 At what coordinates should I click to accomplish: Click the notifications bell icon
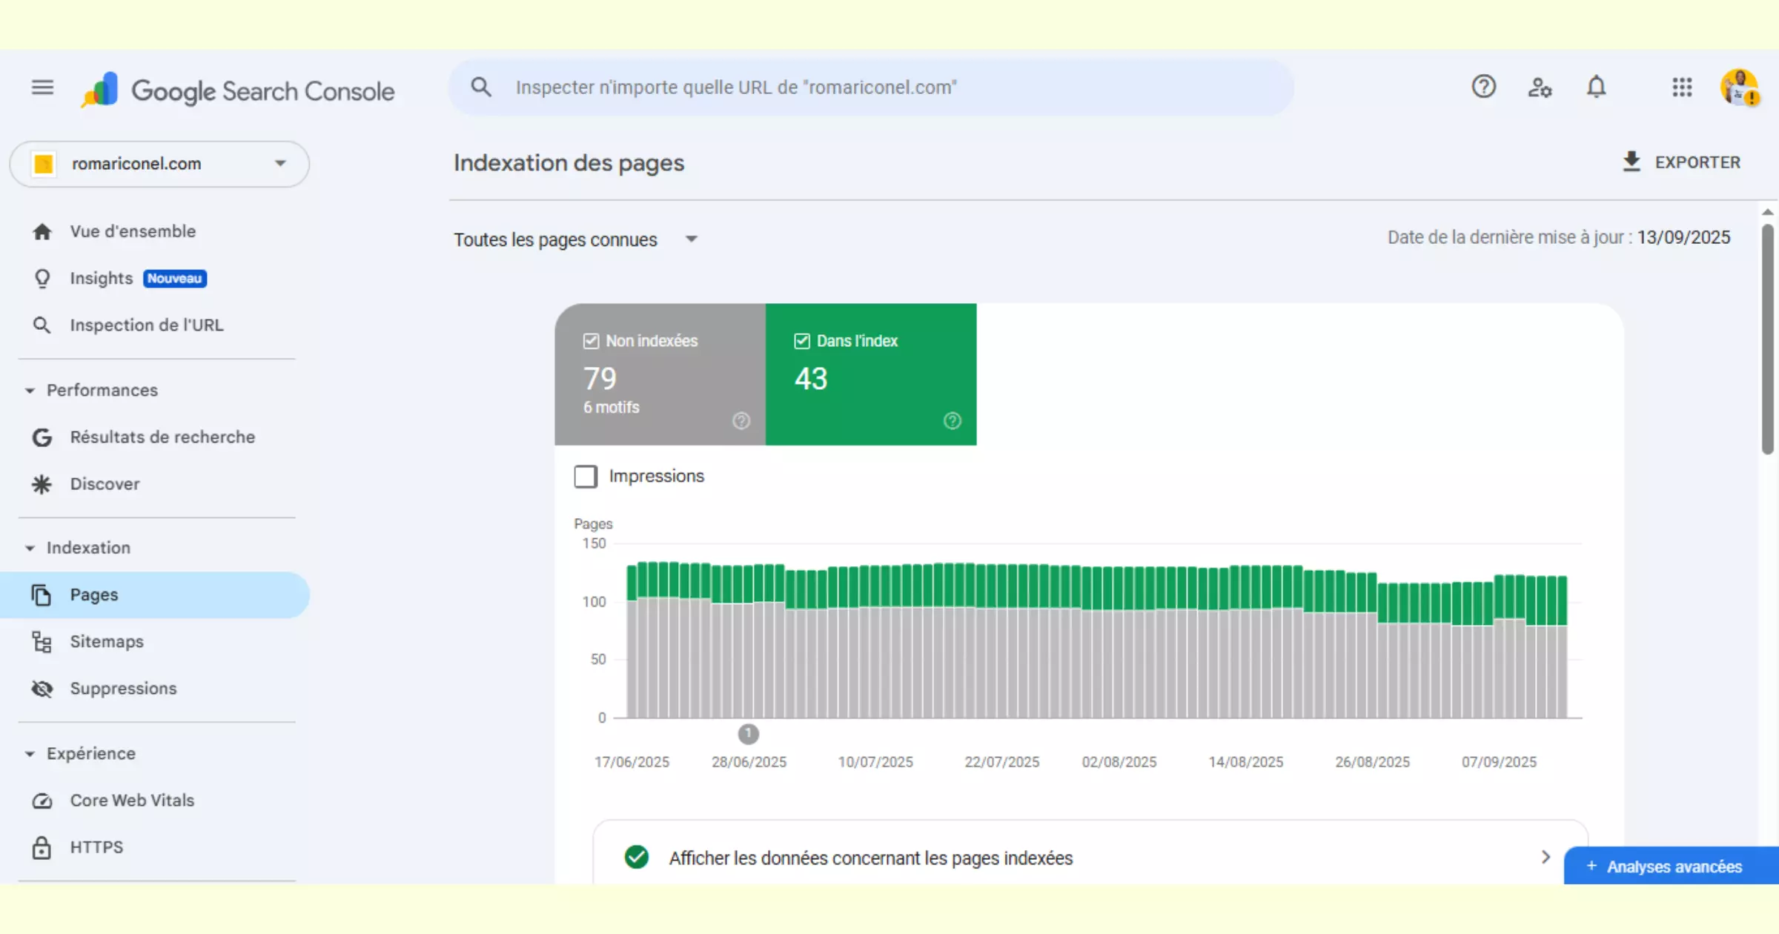click(x=1597, y=87)
